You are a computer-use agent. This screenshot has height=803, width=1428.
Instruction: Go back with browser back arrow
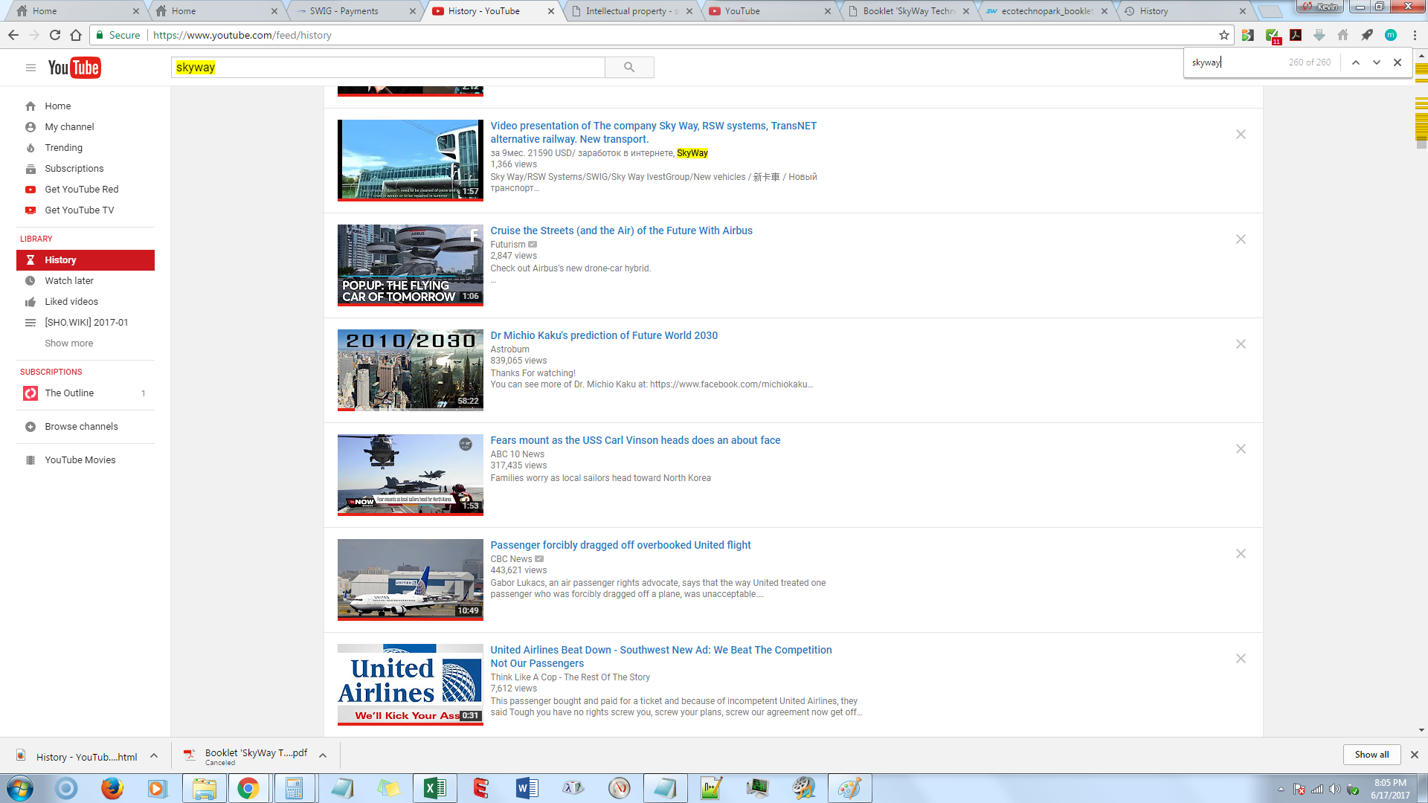(13, 35)
